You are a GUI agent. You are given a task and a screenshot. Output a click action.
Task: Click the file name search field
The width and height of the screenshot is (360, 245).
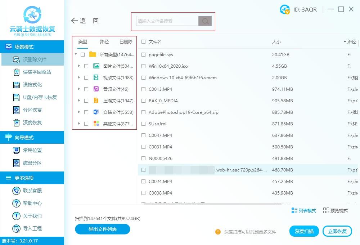click(x=167, y=21)
